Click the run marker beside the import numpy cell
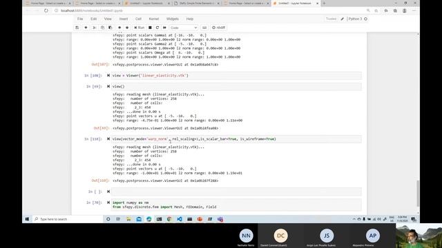Image resolution: width=442 pixels, height=248 pixels. click(108, 203)
